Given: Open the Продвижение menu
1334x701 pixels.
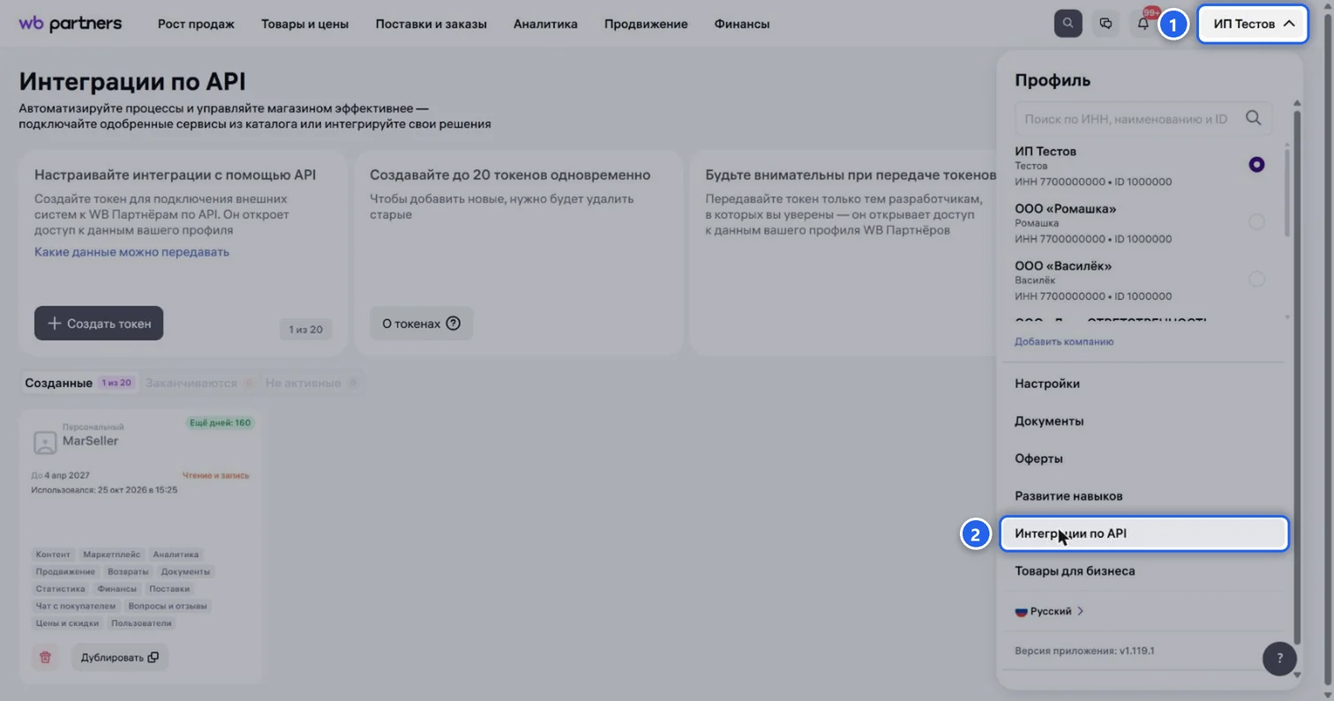Looking at the screenshot, I should click(646, 24).
